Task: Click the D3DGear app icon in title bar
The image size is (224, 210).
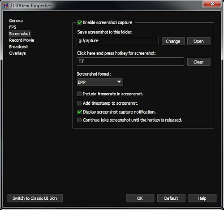Action: pyautogui.click(x=6, y=6)
